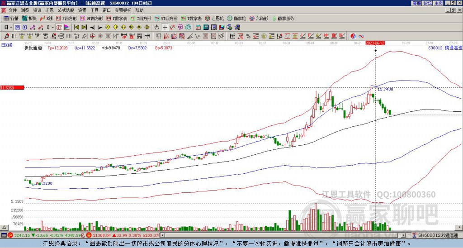Open the 赢家轮 wheel tool
463x248 pixels.
(236, 18)
